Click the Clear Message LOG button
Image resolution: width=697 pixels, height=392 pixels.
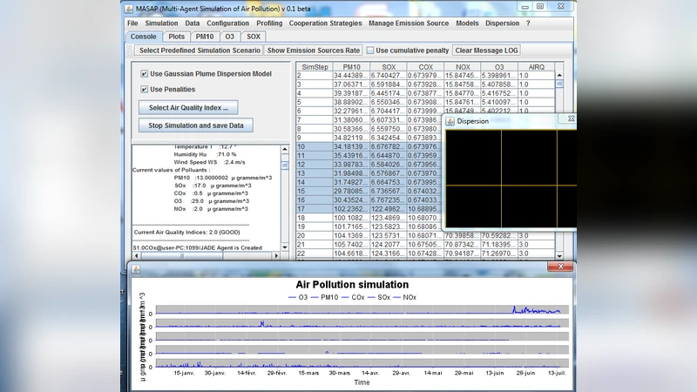tap(488, 51)
